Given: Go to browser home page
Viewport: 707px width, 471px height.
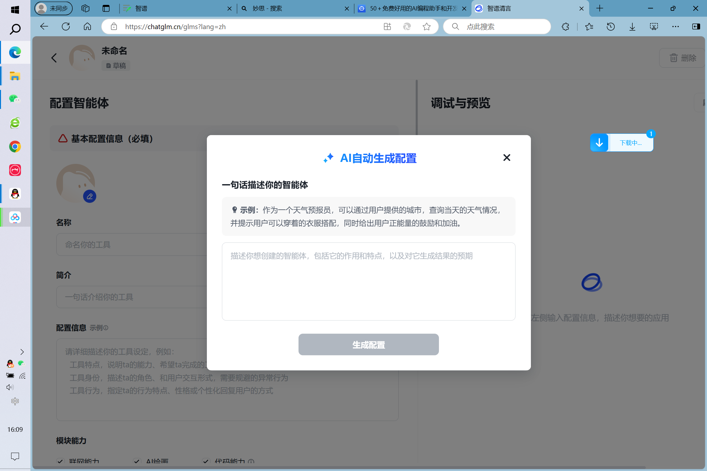Looking at the screenshot, I should [x=87, y=26].
